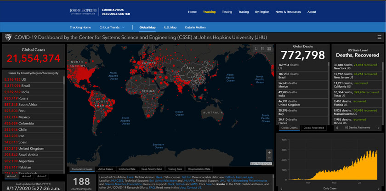Switch map to Case-Fatality Ratio

tap(152, 169)
